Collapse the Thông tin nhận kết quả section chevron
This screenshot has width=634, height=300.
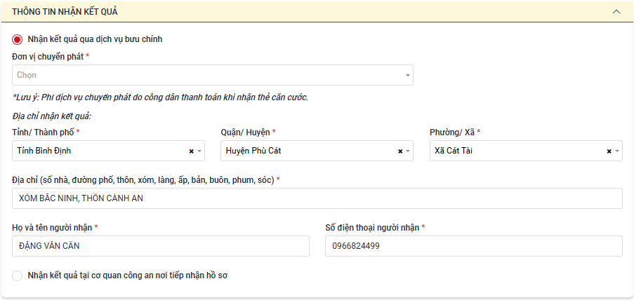616,12
